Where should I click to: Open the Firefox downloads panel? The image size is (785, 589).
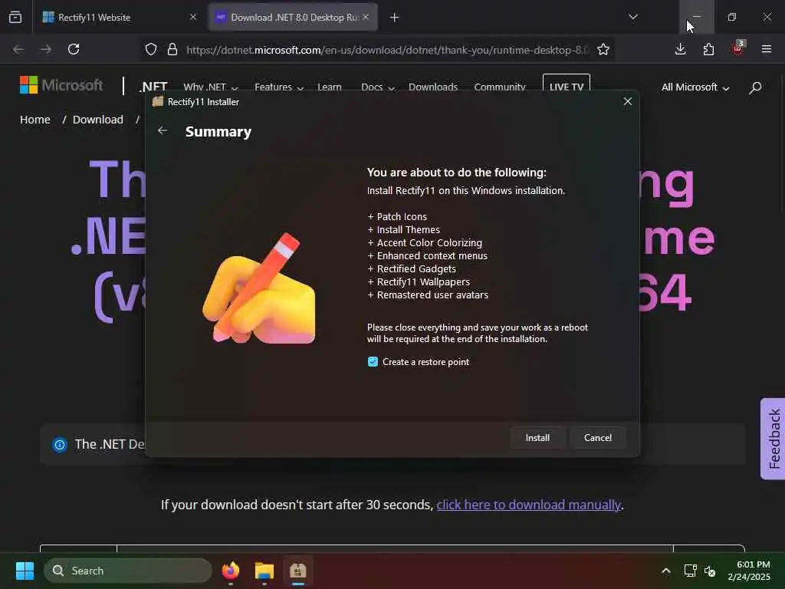(680, 49)
